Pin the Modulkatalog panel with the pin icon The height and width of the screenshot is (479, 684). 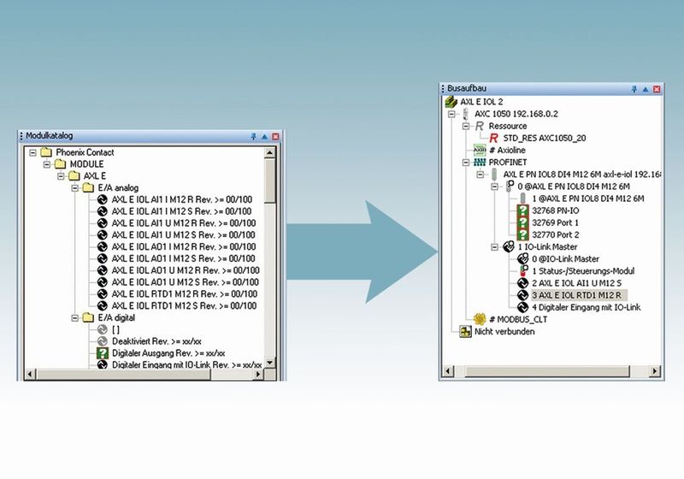pyautogui.click(x=253, y=137)
